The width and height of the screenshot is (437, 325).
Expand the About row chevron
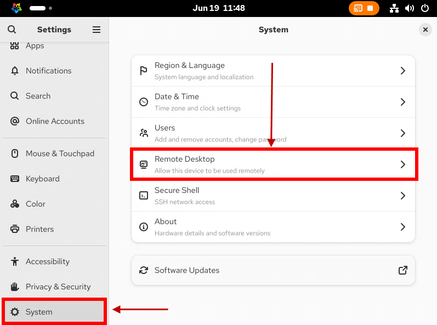tap(402, 227)
